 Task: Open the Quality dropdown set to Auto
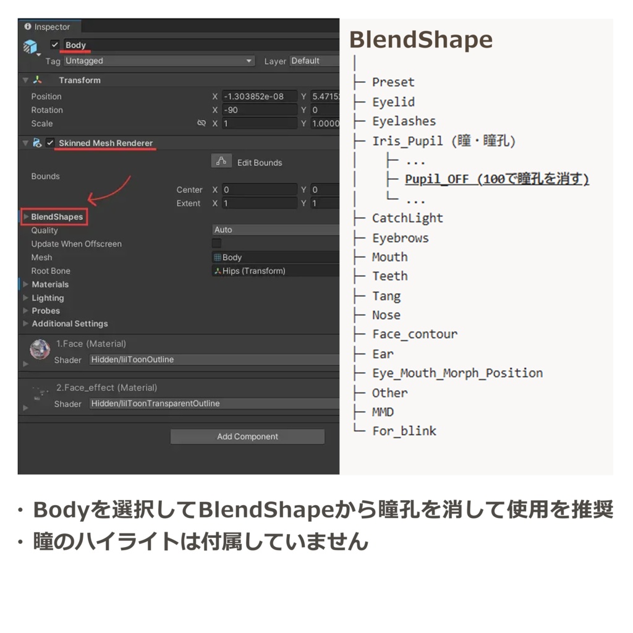click(x=275, y=230)
